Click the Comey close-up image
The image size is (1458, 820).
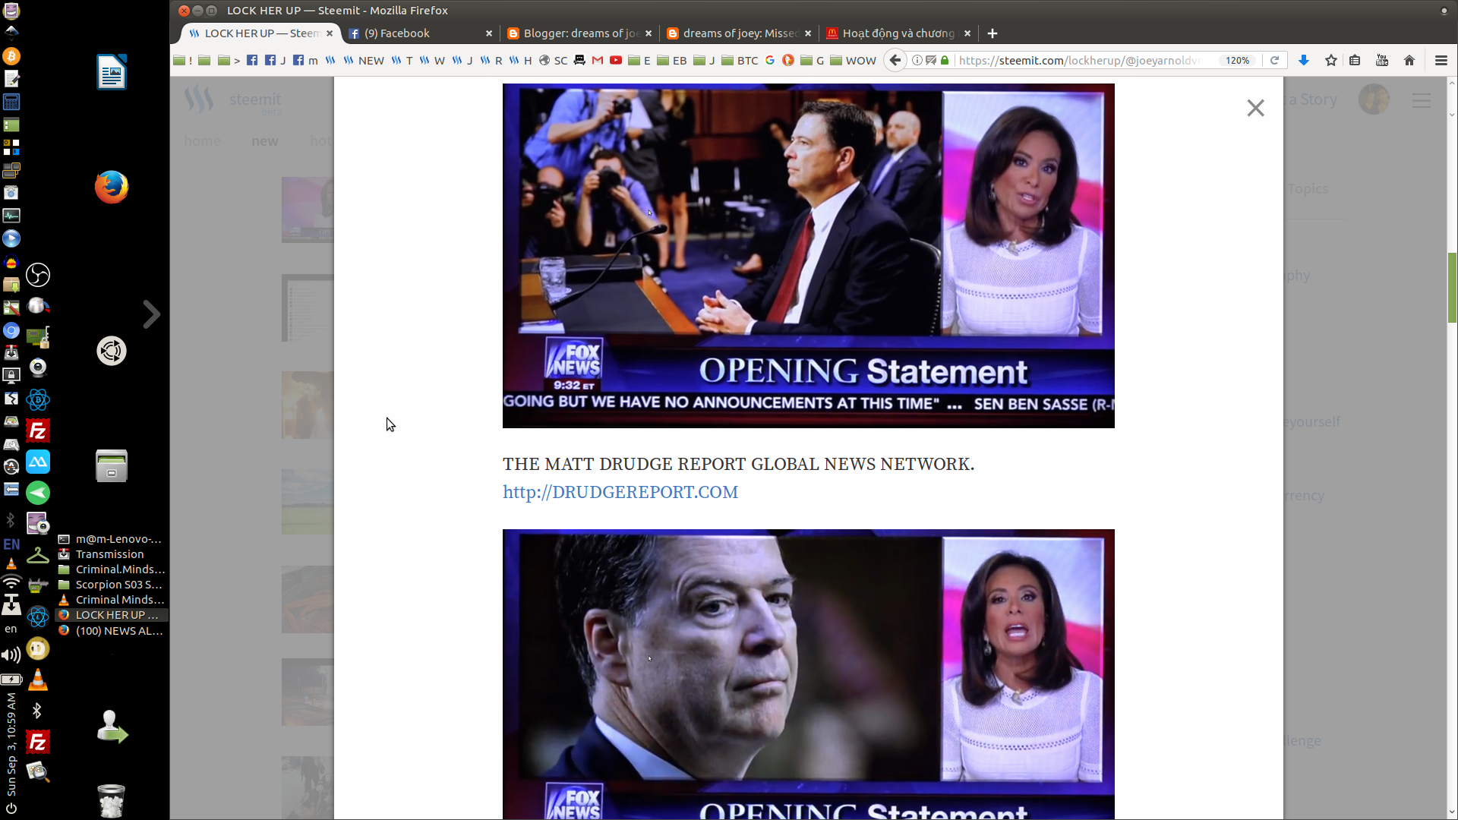click(x=809, y=674)
